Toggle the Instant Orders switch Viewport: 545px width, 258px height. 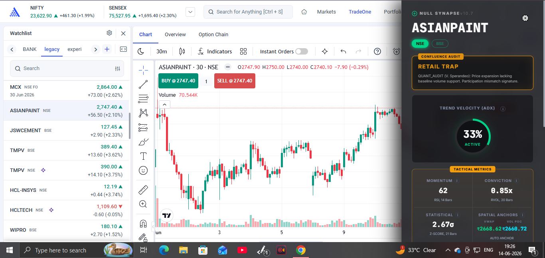coord(302,51)
